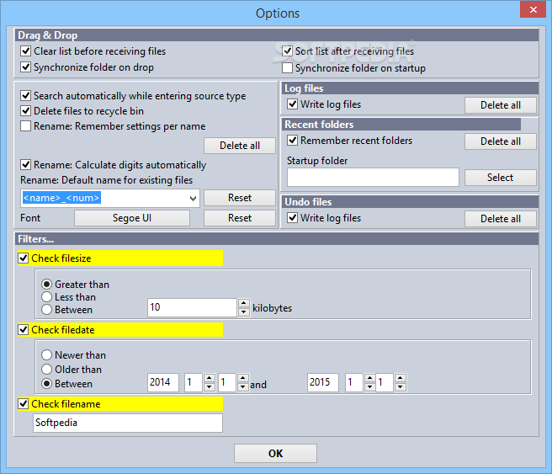Click Delete all in Undo files section

pos(501,219)
